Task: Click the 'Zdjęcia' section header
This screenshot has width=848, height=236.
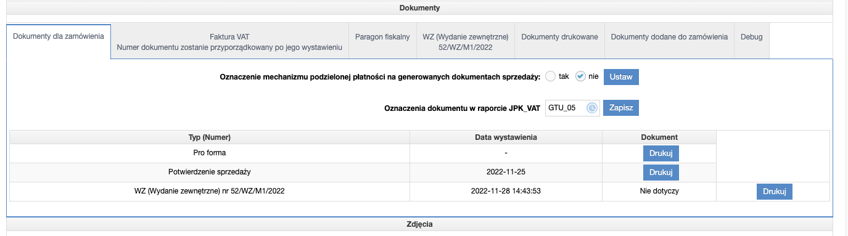Action: [419, 224]
